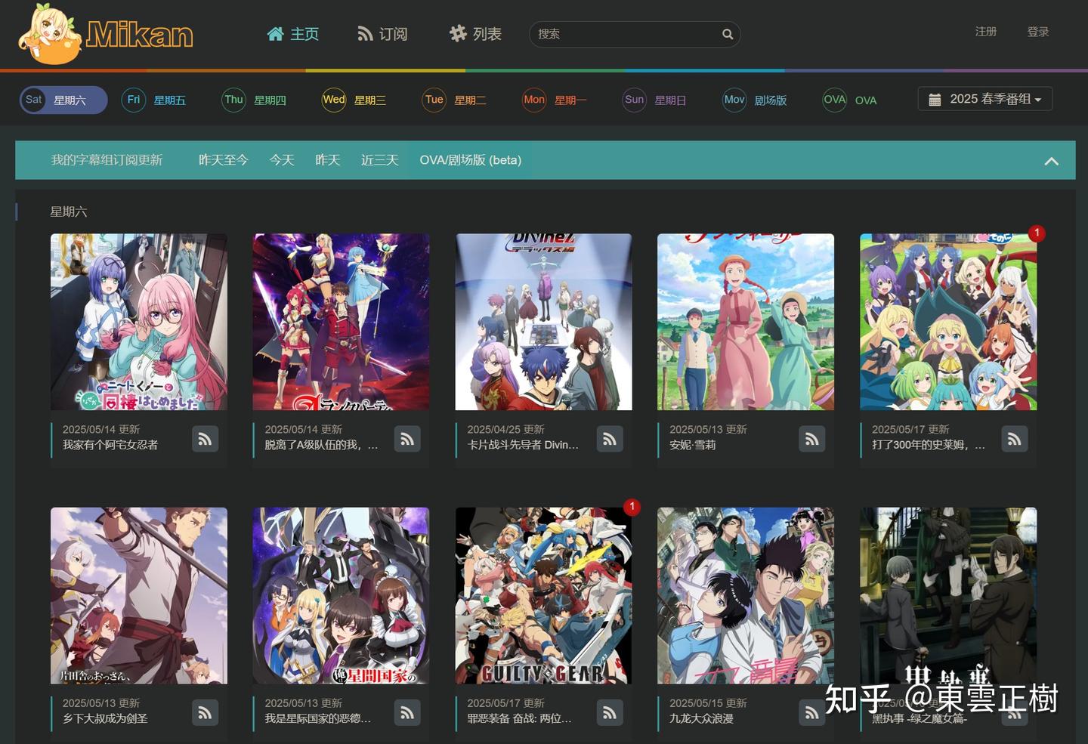Open the 我家有个阿宅女忍者 title link
Viewport: 1088px width, 744px height.
(x=110, y=445)
